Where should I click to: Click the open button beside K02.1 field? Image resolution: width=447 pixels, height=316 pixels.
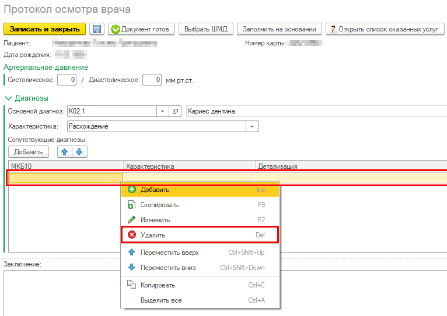pos(175,111)
